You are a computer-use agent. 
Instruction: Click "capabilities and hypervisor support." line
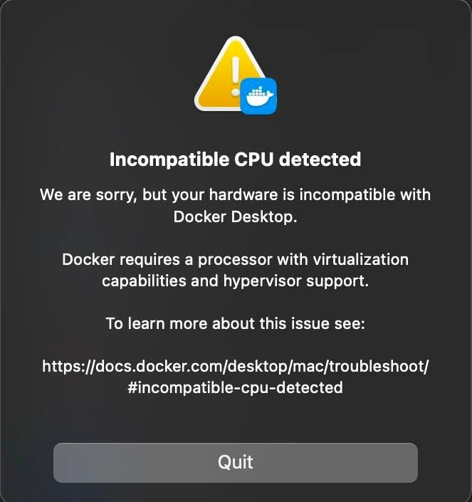(x=236, y=281)
